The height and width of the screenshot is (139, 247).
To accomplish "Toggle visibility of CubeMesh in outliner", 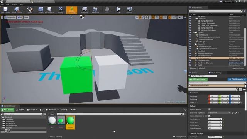I will point(190,51).
